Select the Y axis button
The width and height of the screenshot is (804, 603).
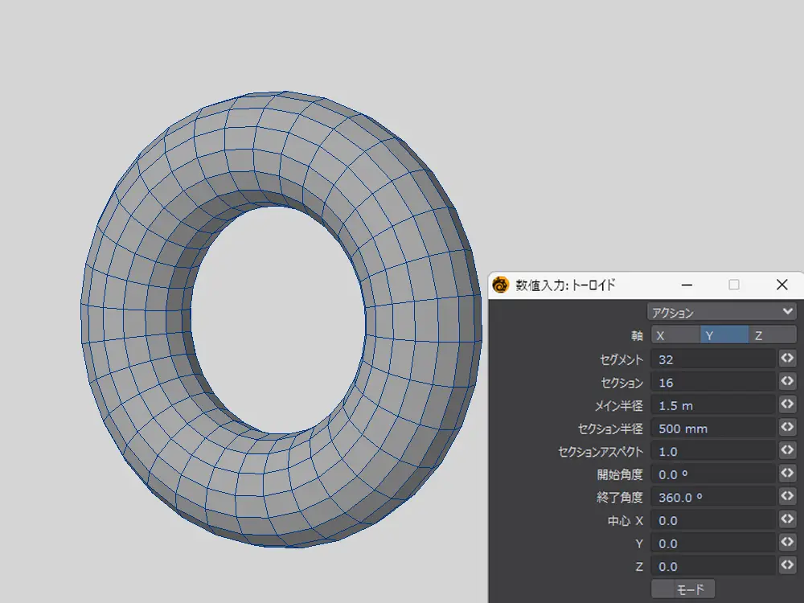724,335
